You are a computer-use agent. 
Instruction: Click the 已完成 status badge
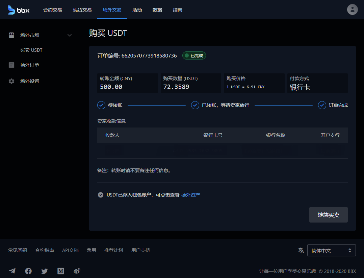click(194, 55)
